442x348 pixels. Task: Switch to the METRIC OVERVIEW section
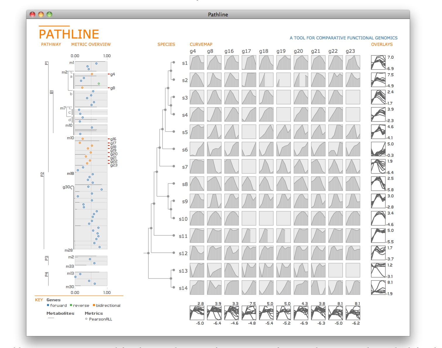[91, 44]
